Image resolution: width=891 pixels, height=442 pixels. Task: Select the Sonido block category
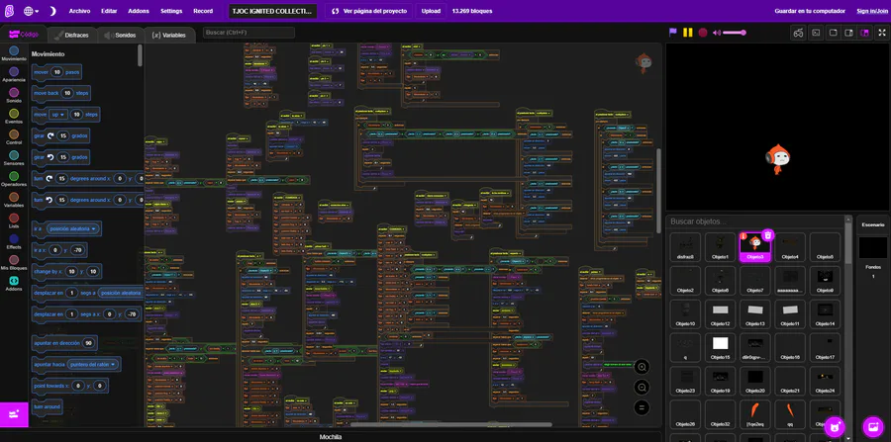[x=14, y=95]
